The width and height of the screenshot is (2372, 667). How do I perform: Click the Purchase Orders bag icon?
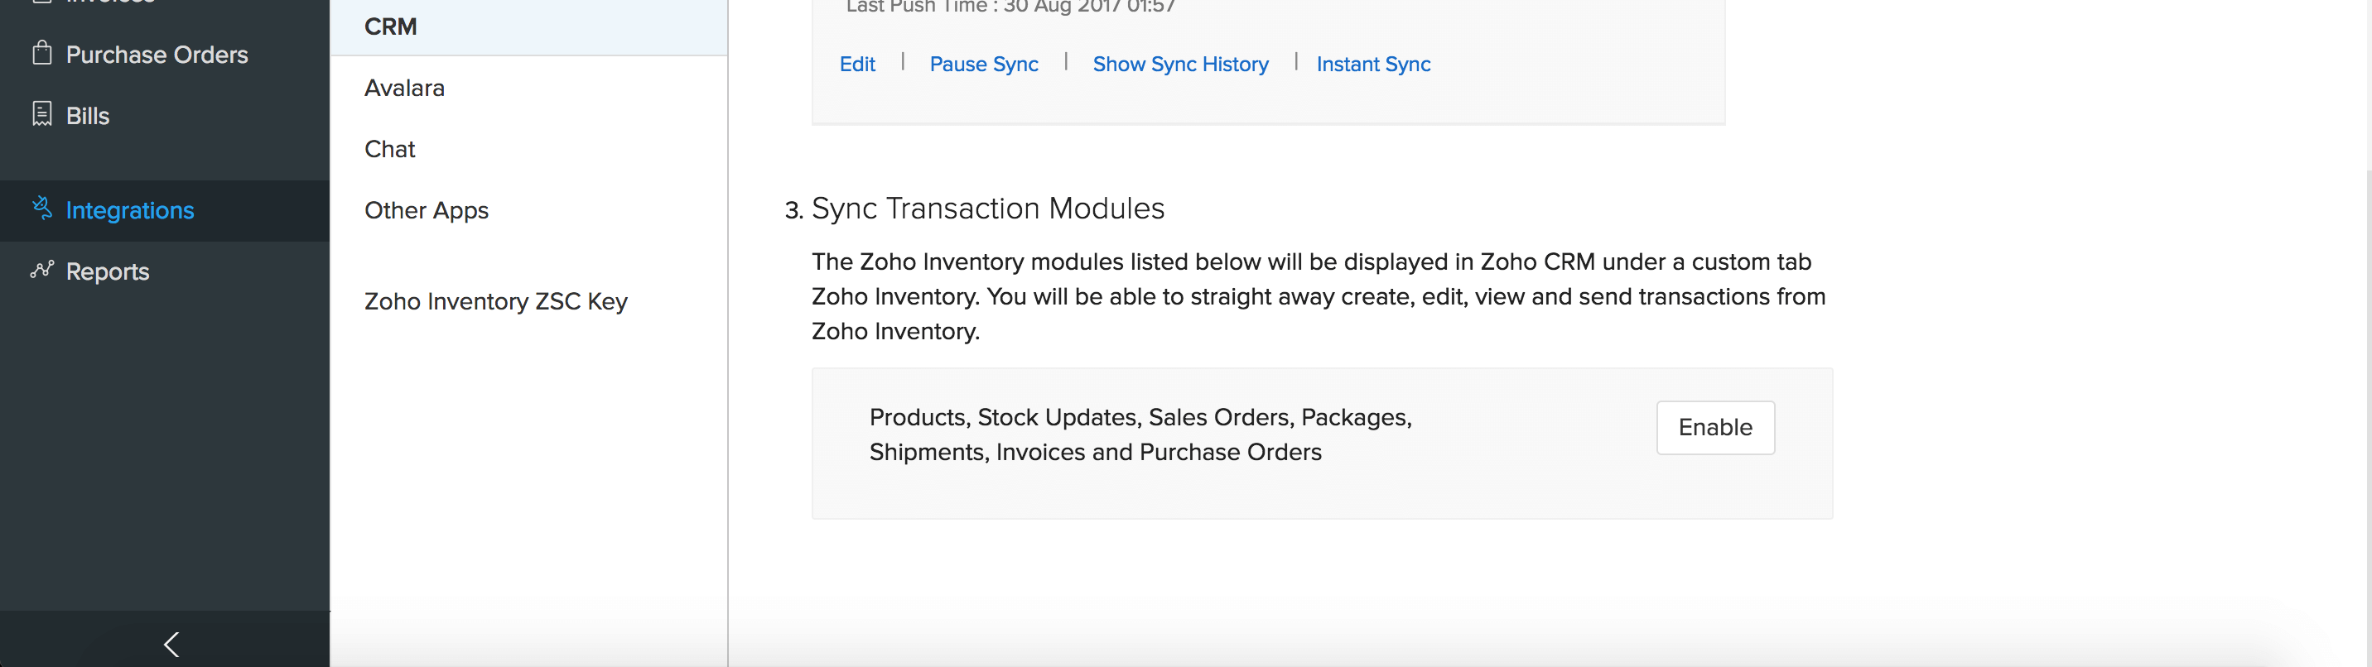tap(41, 53)
